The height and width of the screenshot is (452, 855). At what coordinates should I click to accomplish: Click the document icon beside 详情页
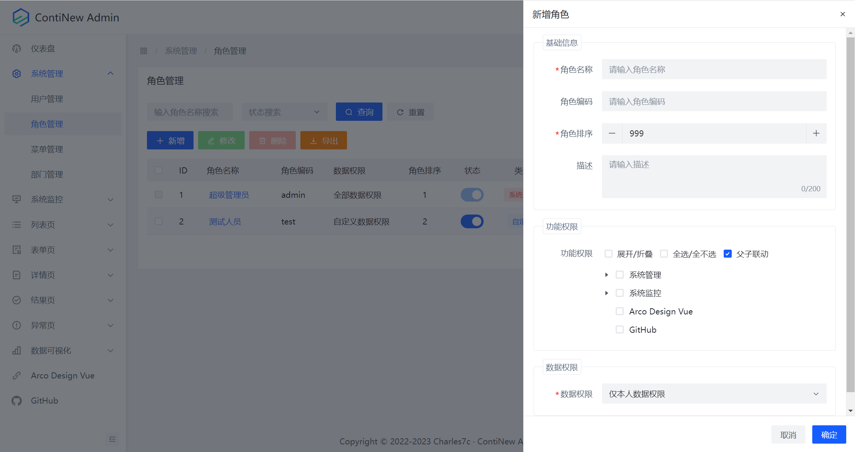pos(16,275)
